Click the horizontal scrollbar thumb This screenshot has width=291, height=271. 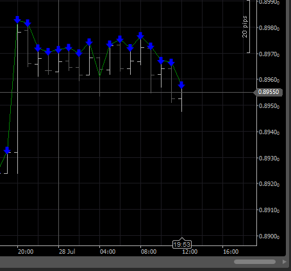254,262
